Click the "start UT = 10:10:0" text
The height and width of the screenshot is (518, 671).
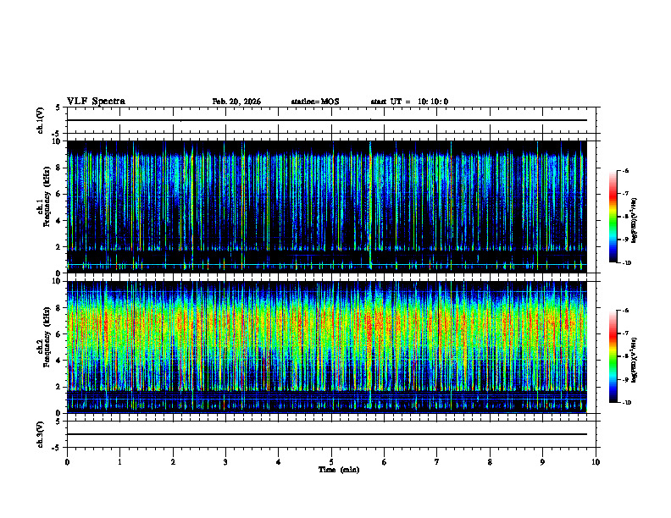point(409,102)
